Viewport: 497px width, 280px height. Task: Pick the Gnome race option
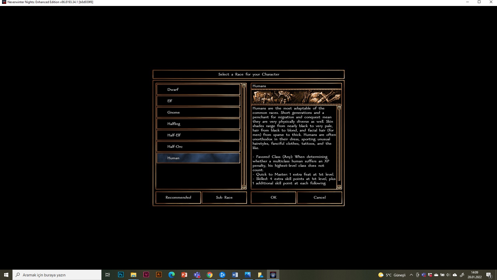coord(198,112)
